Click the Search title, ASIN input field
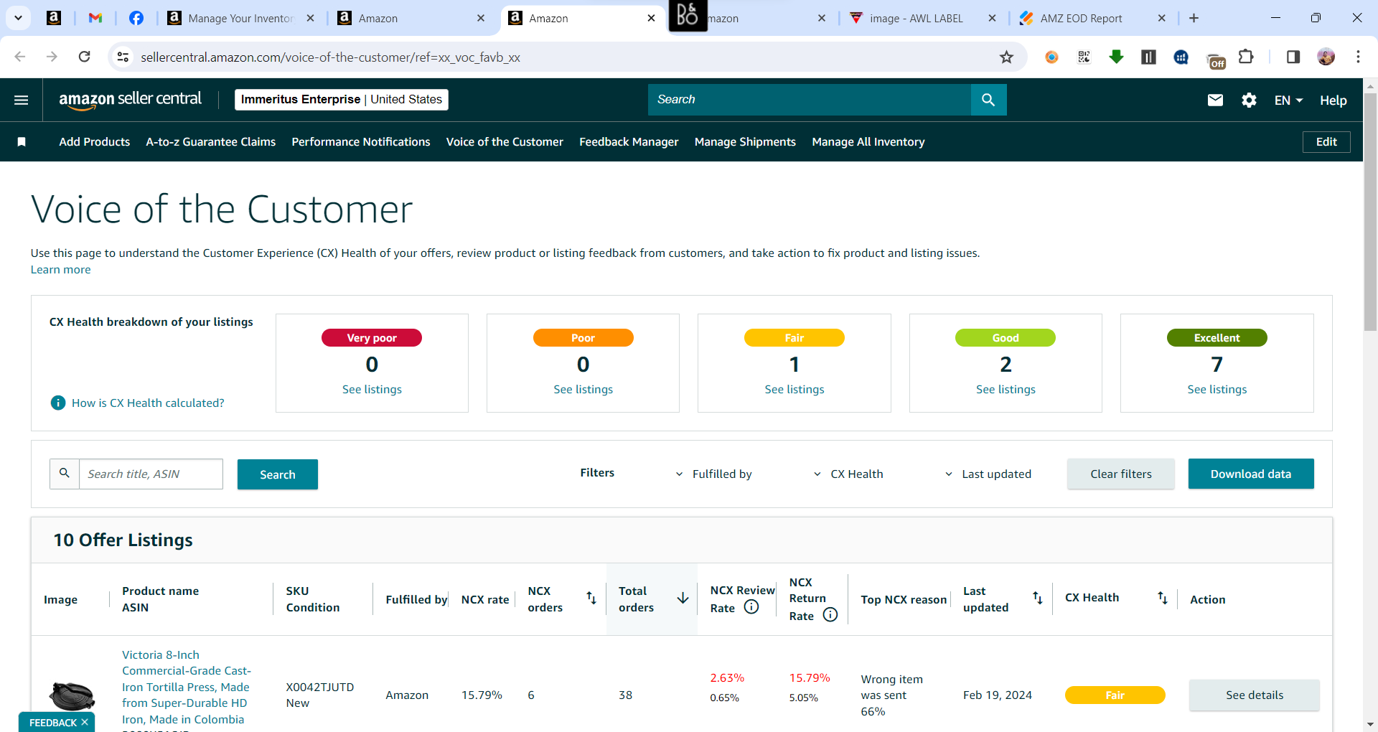 151,474
